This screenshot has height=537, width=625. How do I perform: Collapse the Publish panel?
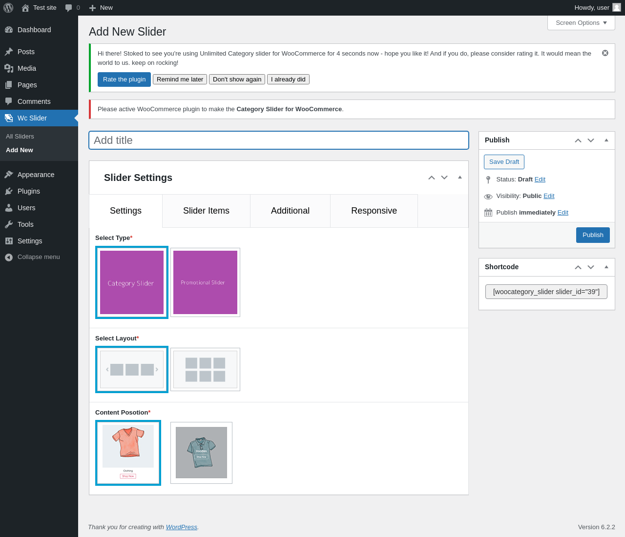[x=606, y=140]
